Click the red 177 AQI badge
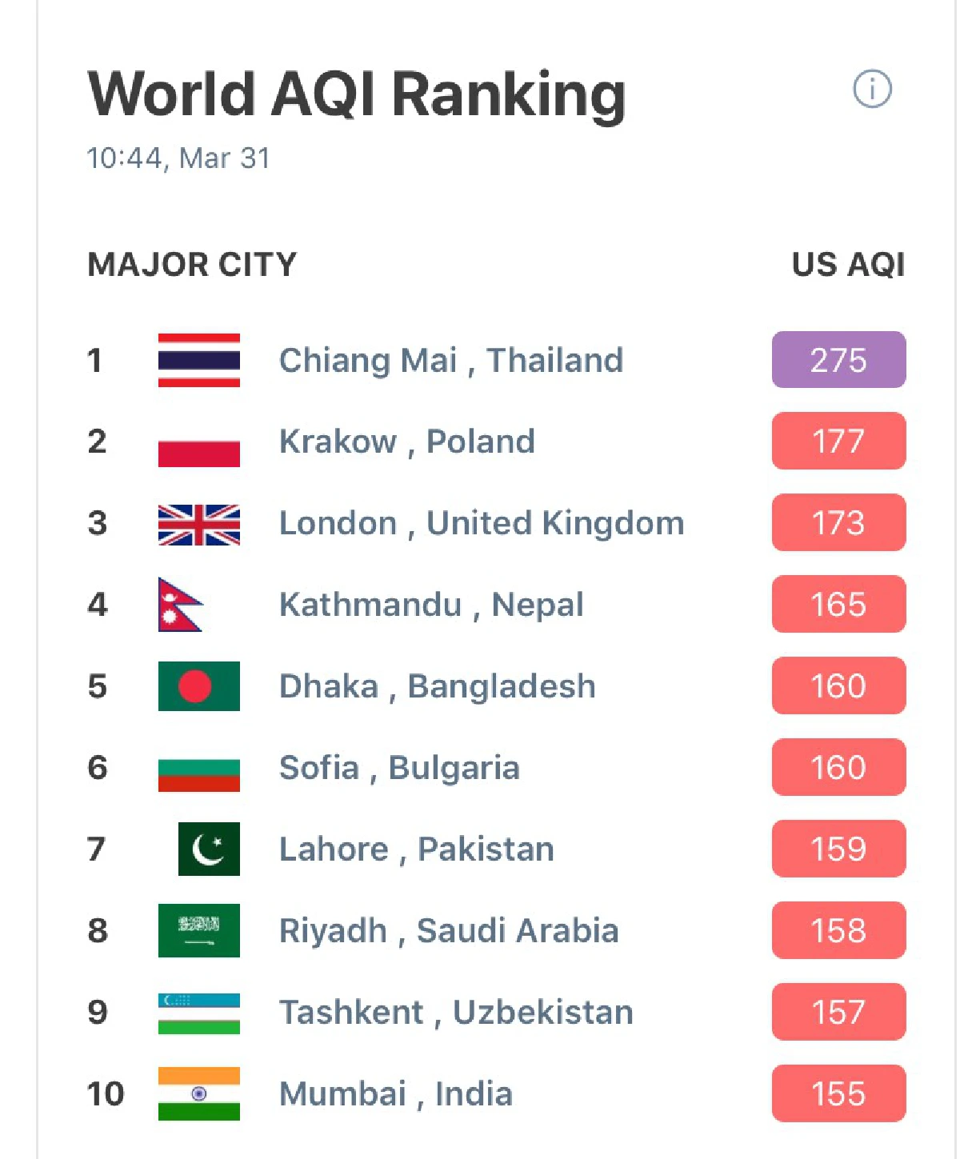 pos(838,442)
